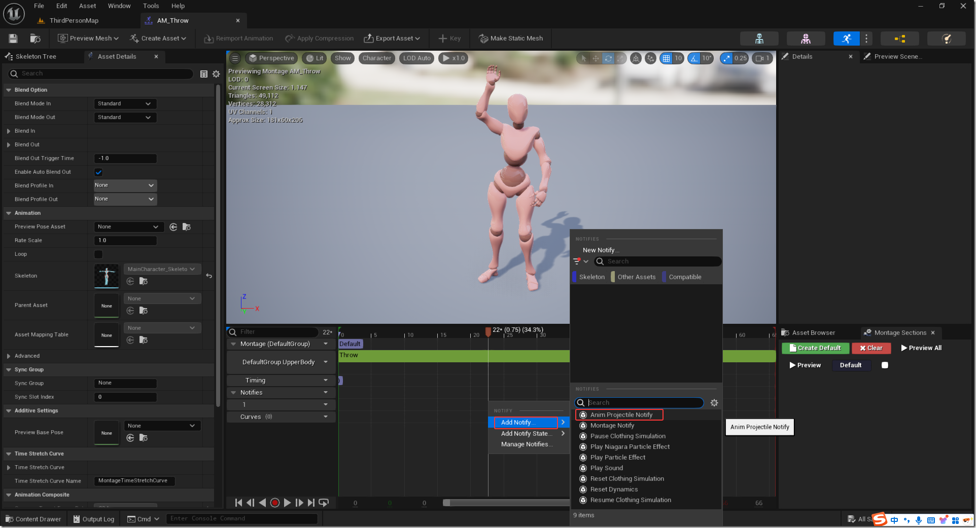Switch to Animation Blueprint mode icon

click(x=899, y=39)
